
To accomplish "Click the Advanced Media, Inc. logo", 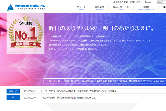I will [26, 7].
